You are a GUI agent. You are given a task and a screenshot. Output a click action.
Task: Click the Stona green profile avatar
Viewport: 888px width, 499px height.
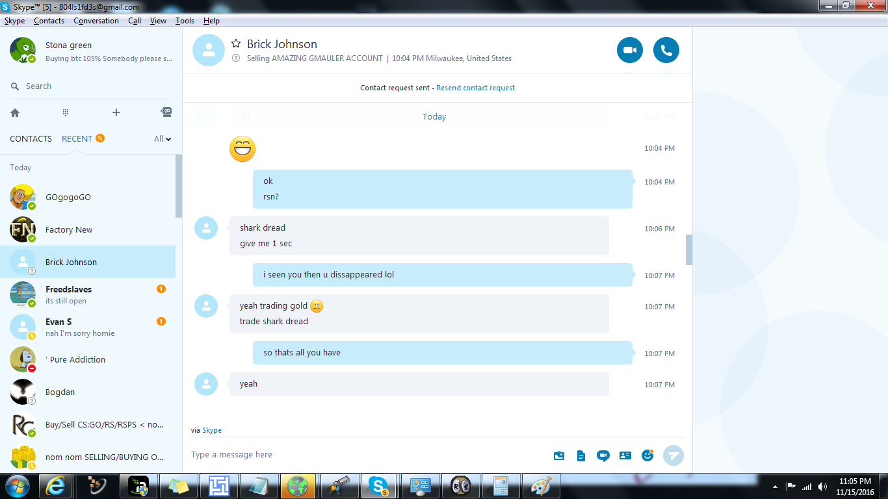click(23, 50)
